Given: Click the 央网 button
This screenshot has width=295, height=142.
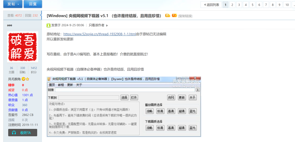Looking at the screenshot, I should (171, 97).
